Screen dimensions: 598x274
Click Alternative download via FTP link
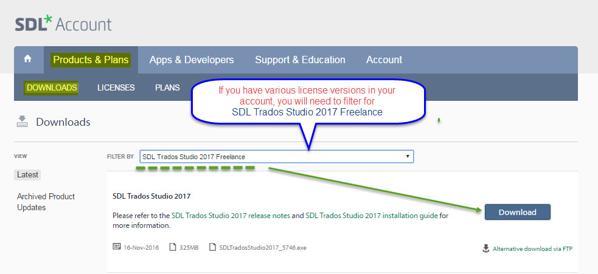532,249
